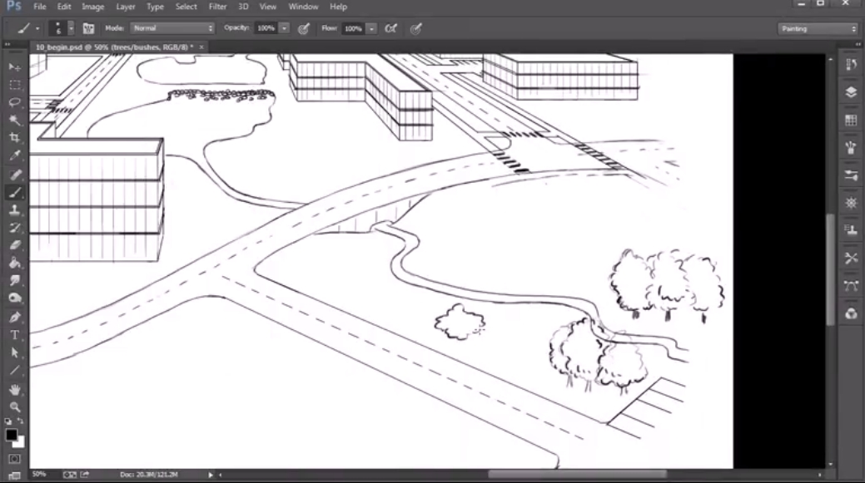Open the View menu

pyautogui.click(x=267, y=7)
